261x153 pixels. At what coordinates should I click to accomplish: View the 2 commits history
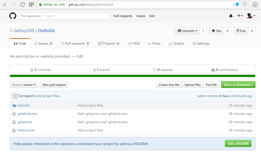(40, 70)
